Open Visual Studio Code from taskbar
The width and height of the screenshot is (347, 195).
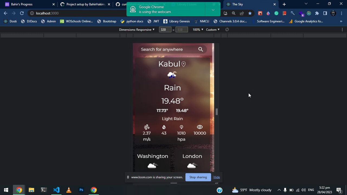pyautogui.click(x=56, y=190)
